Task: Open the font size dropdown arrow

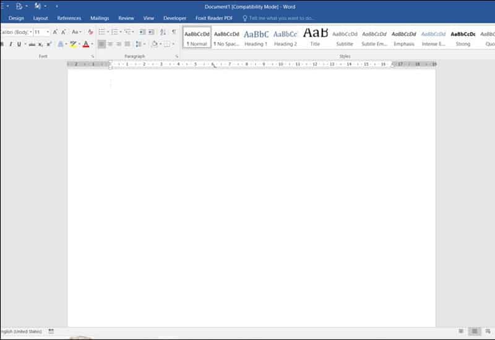Action: 48,32
